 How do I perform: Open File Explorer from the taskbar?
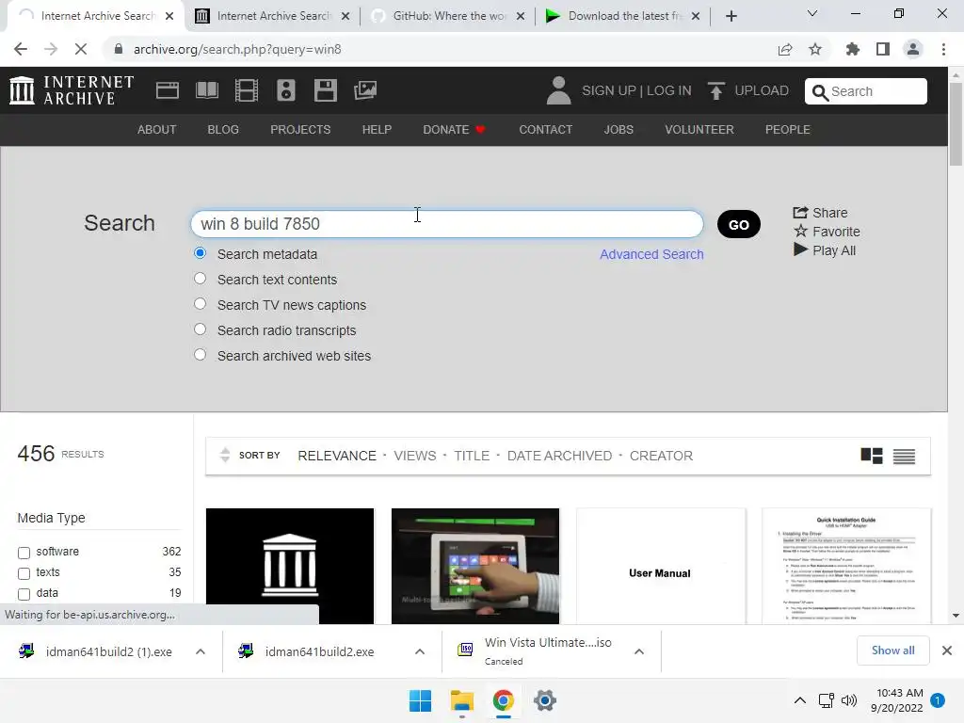point(461,700)
